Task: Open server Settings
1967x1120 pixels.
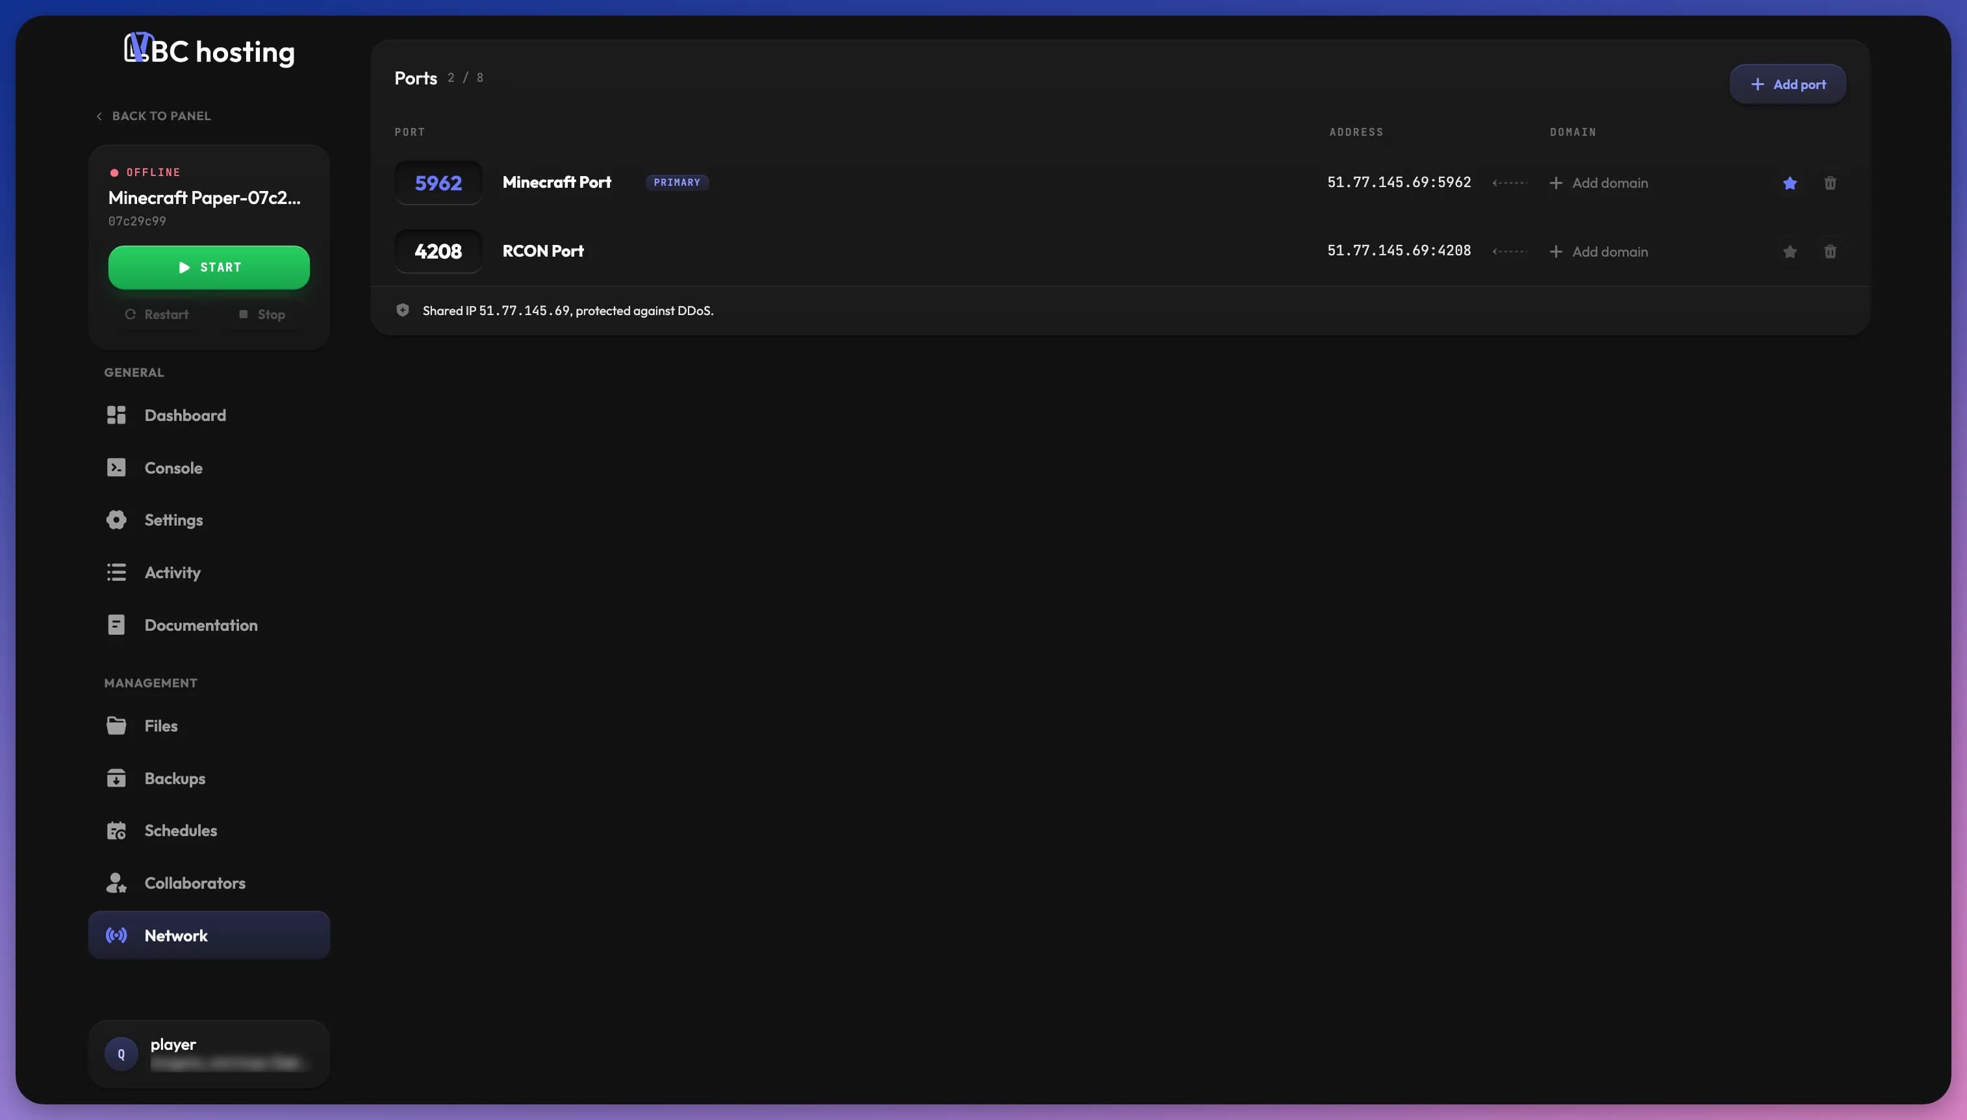Action: click(209, 520)
